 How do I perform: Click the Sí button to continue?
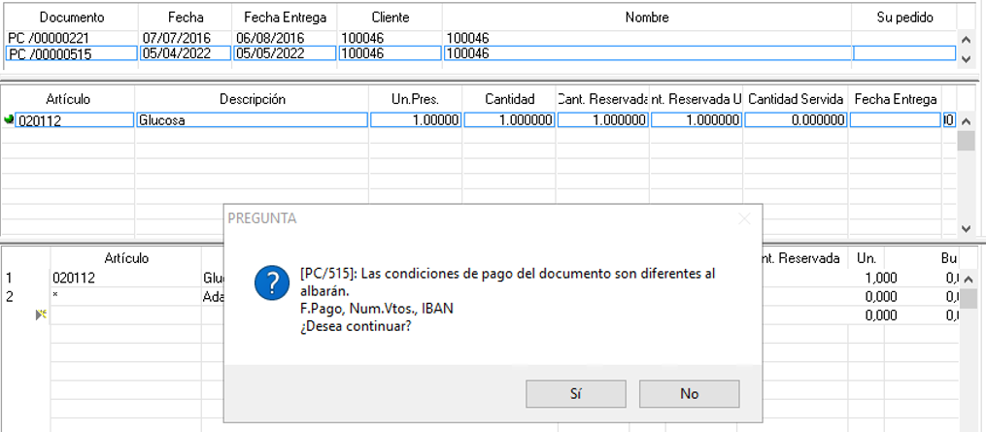coord(575,393)
